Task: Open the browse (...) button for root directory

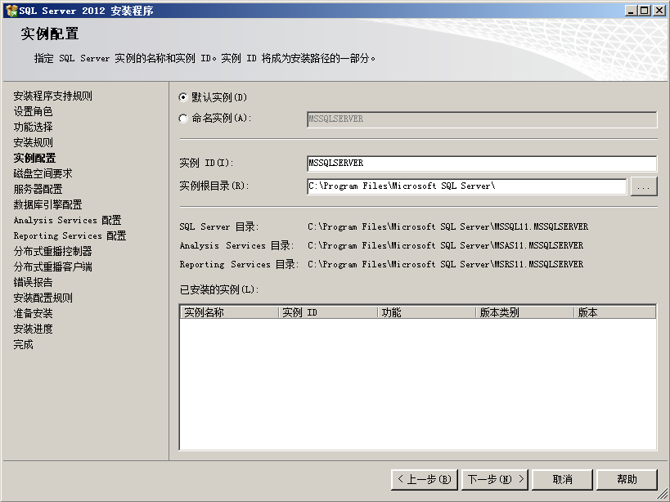Action: click(x=644, y=186)
